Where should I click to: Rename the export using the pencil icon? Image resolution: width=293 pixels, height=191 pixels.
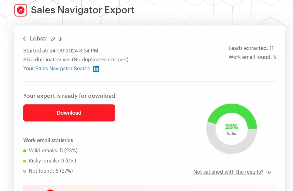pos(53,39)
